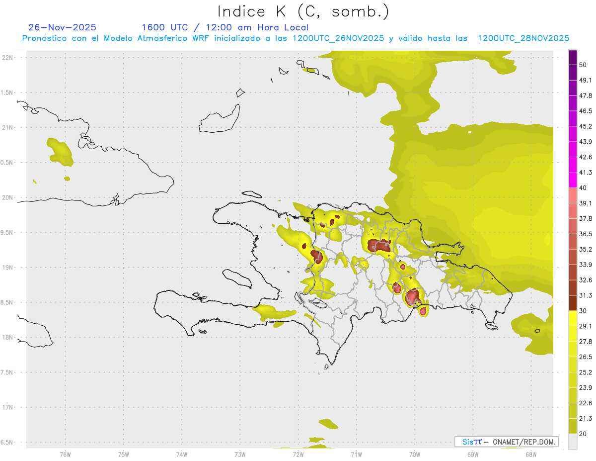596x461 pixels.
Task: Click the legend value 43.9
Action: coord(586,142)
